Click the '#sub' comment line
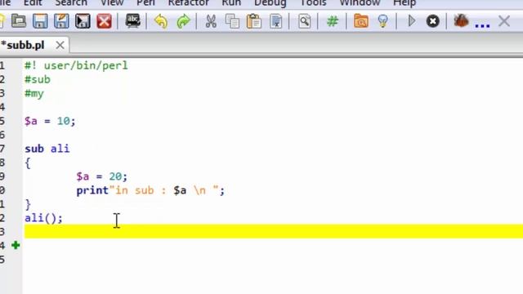Image resolution: width=523 pixels, height=294 pixels. click(x=38, y=79)
